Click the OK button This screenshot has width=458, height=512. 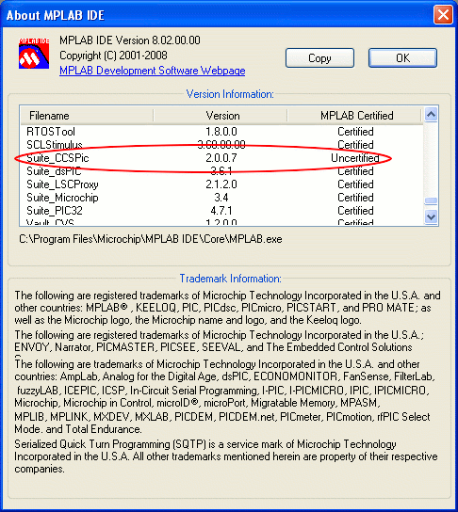402,58
